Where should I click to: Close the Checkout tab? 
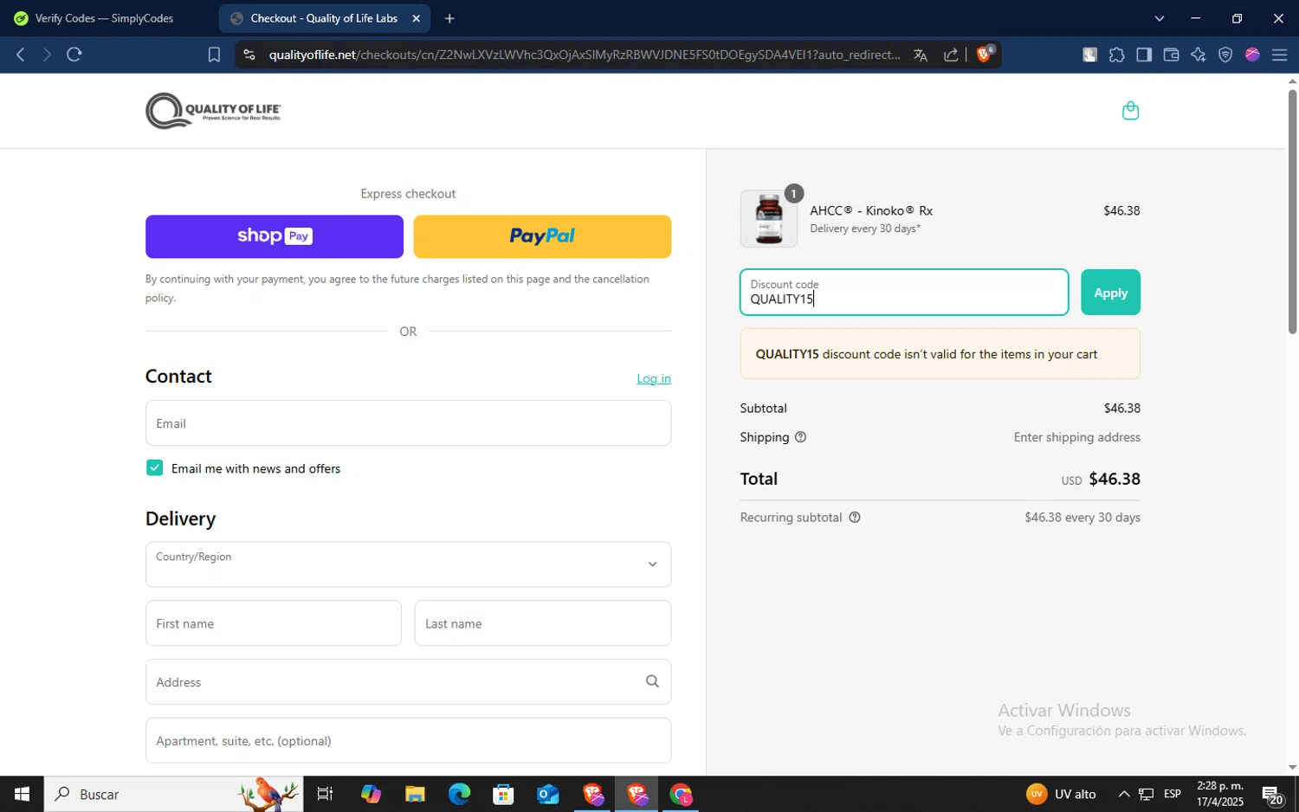[416, 18]
